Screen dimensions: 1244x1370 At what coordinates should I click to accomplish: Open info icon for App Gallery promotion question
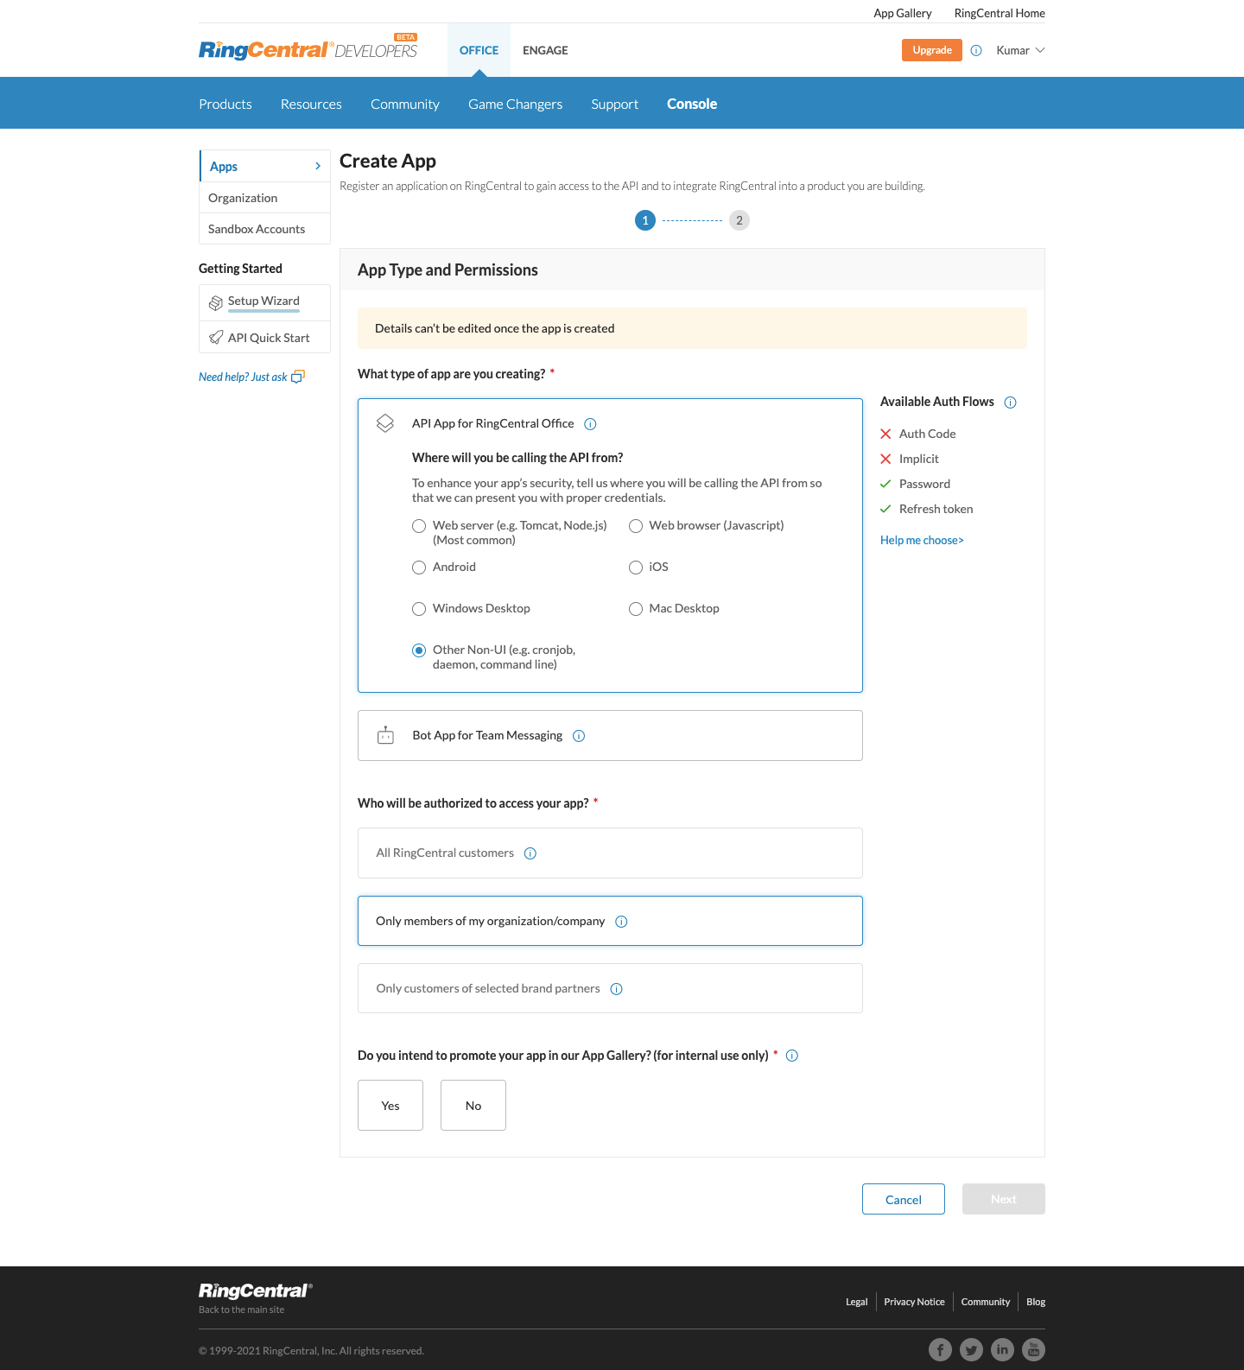(x=792, y=1056)
